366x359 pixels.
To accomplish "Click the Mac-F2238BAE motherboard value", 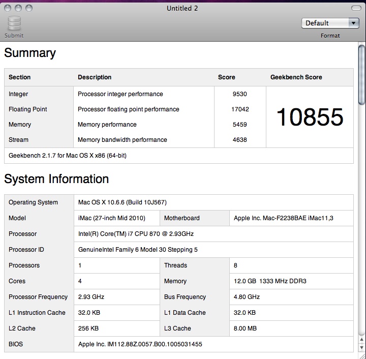I will 283,218.
